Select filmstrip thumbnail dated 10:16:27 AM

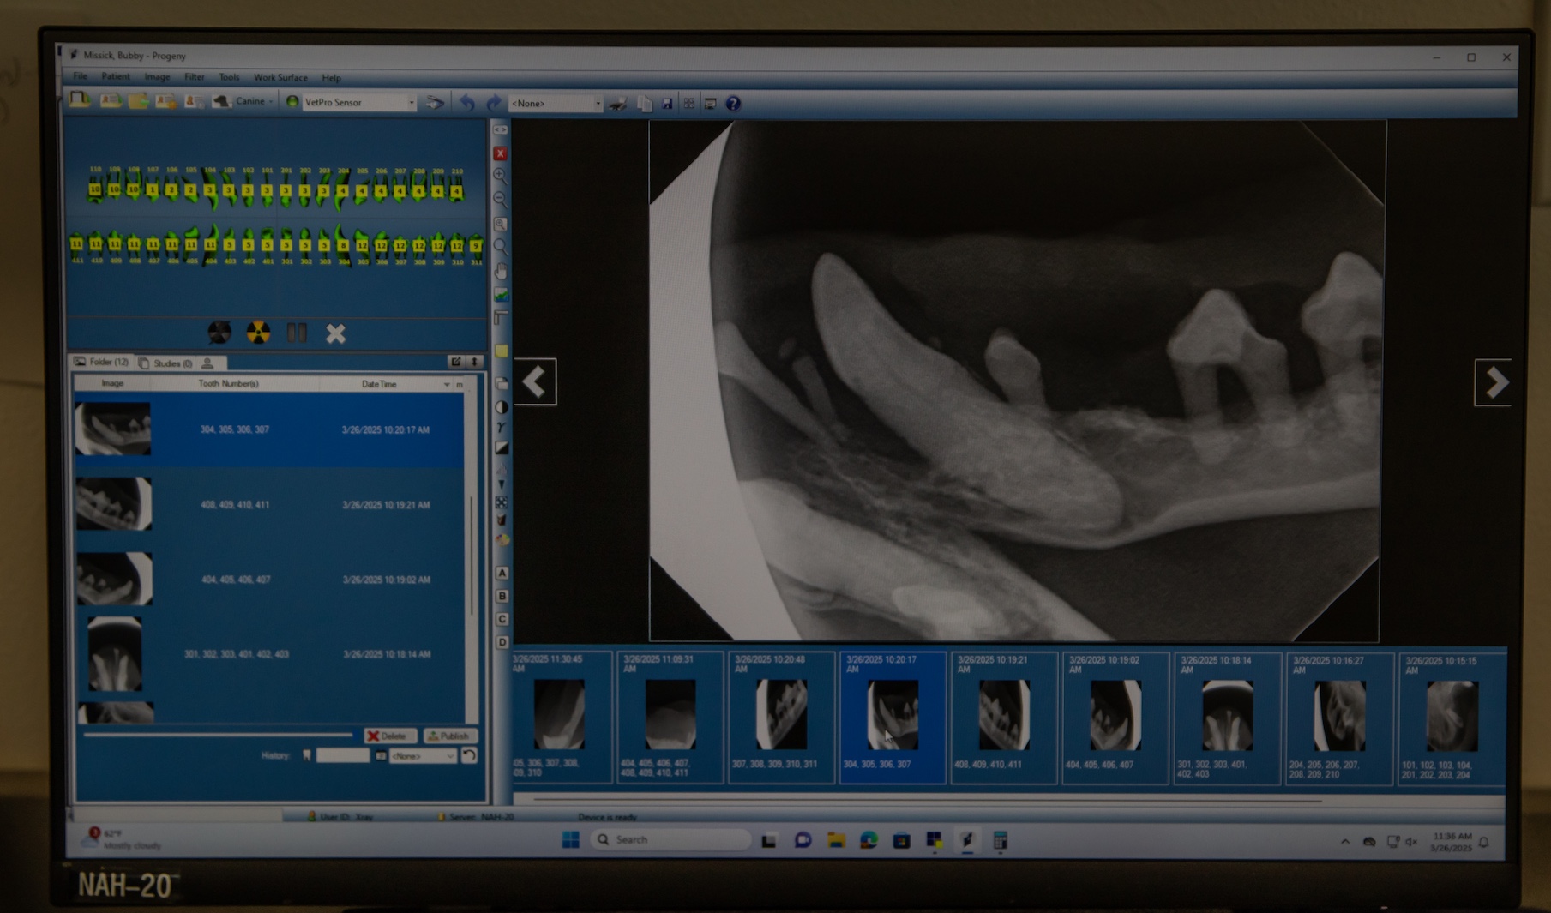click(1339, 718)
